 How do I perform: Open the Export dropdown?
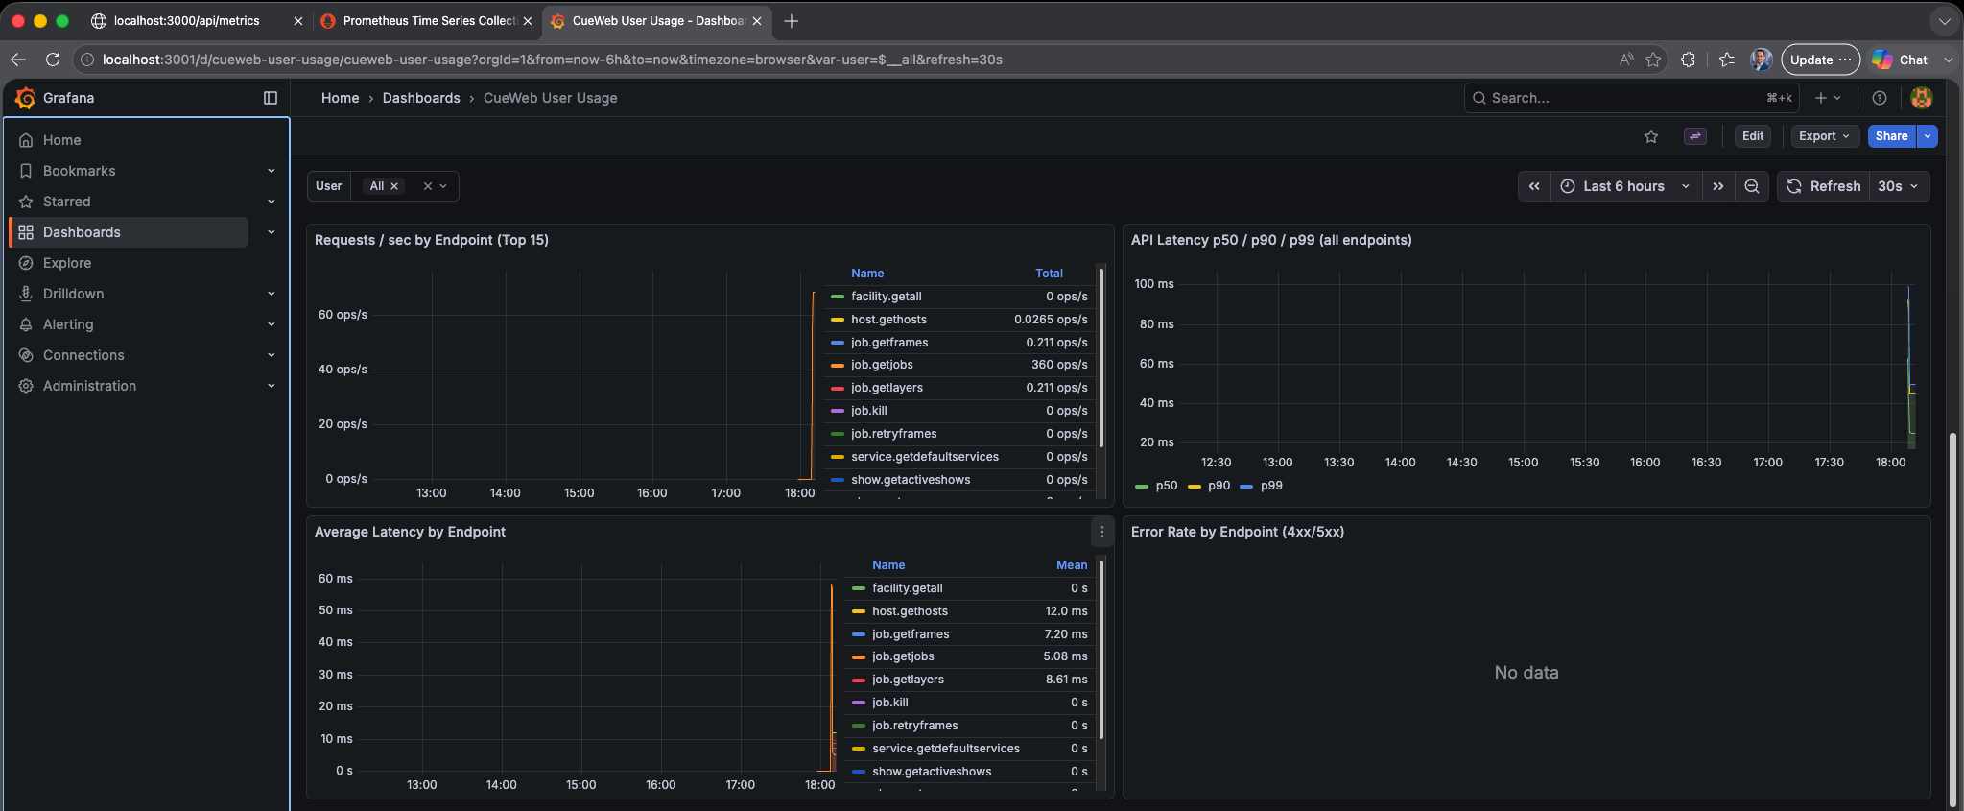coord(1825,136)
